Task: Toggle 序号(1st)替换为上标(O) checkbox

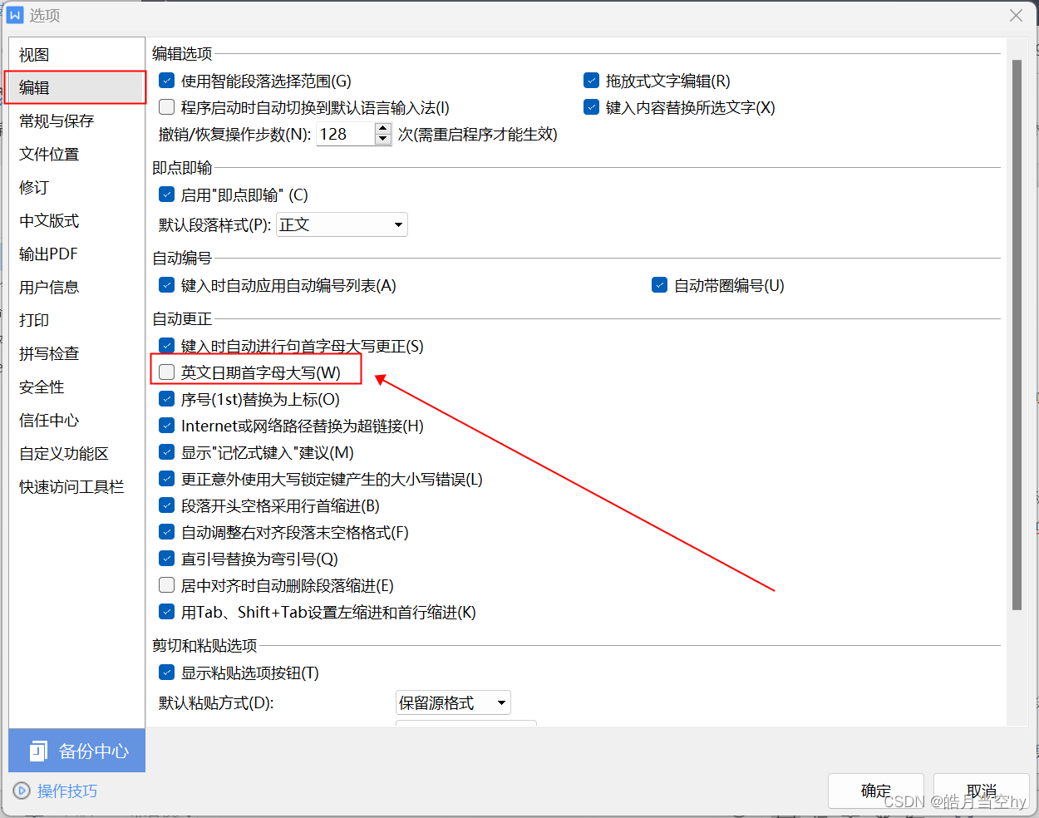Action: 167,399
